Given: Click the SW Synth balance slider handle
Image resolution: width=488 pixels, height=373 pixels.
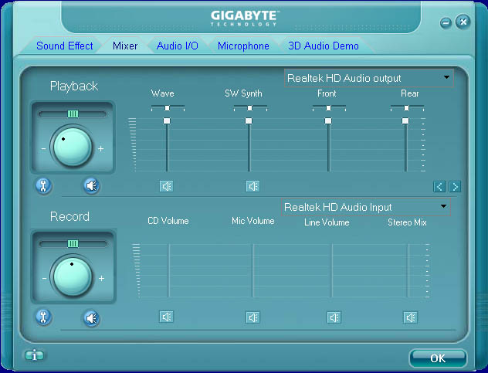Looking at the screenshot, I should click(x=249, y=108).
